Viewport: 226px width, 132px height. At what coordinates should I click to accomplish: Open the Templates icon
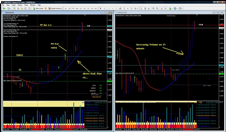click(180, 9)
